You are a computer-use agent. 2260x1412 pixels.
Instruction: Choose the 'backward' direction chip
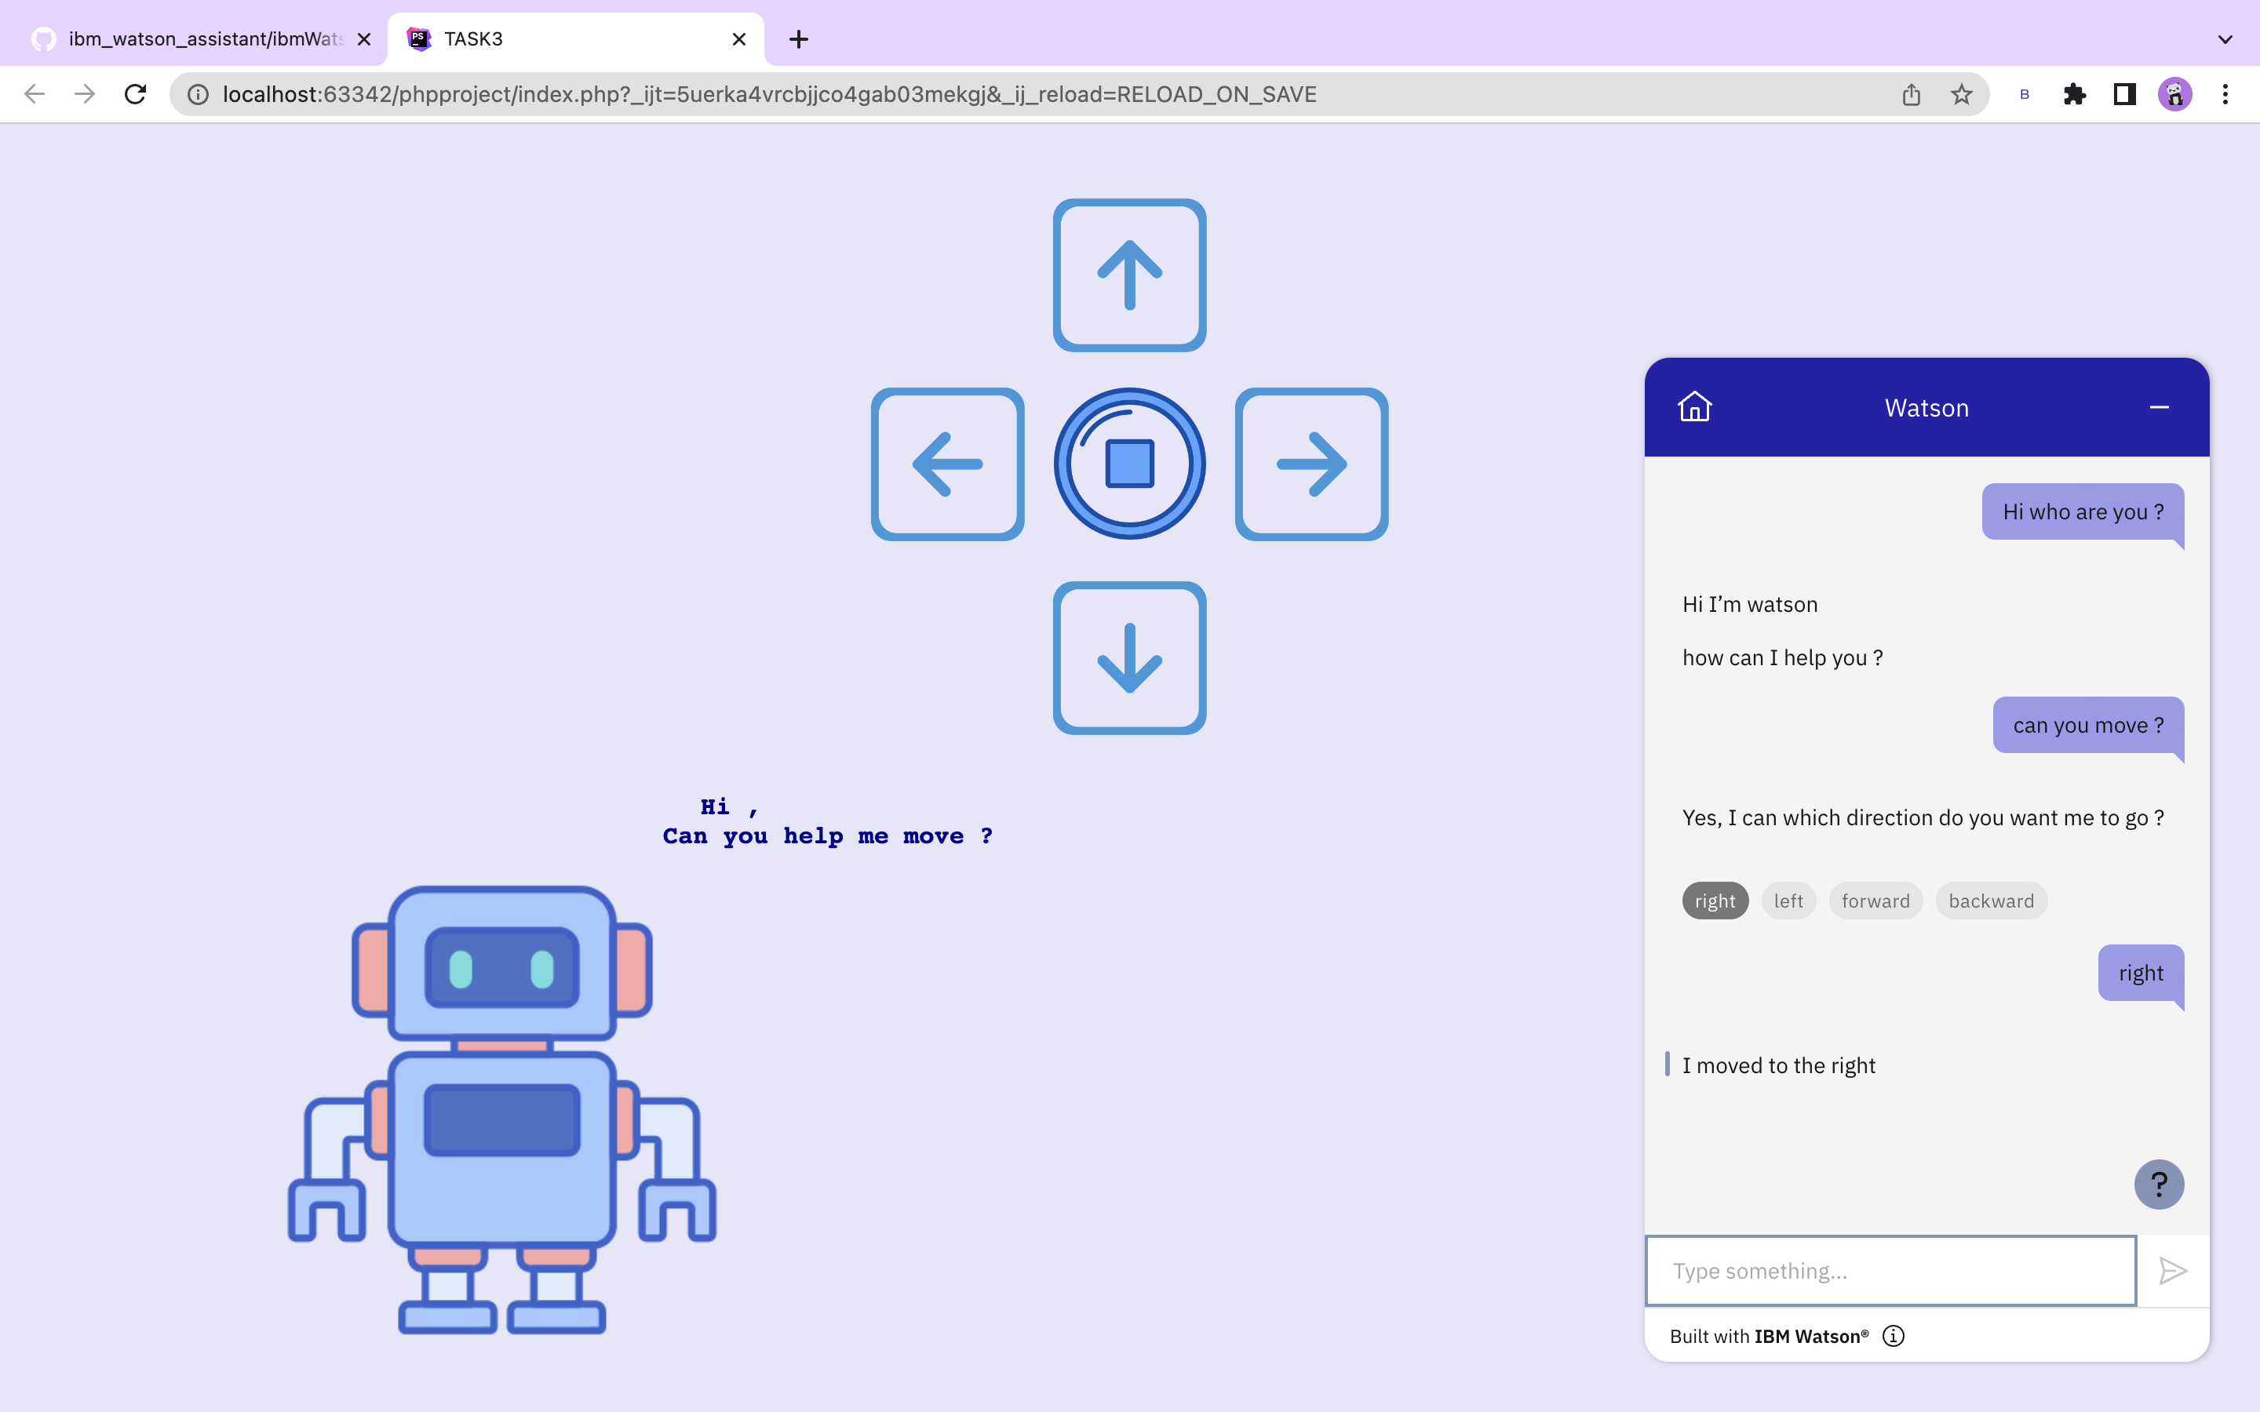(x=1990, y=899)
